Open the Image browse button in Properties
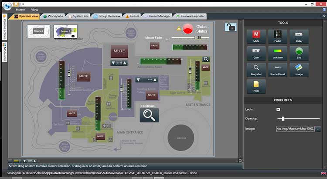This screenshot has width=327, height=179. click(318, 129)
